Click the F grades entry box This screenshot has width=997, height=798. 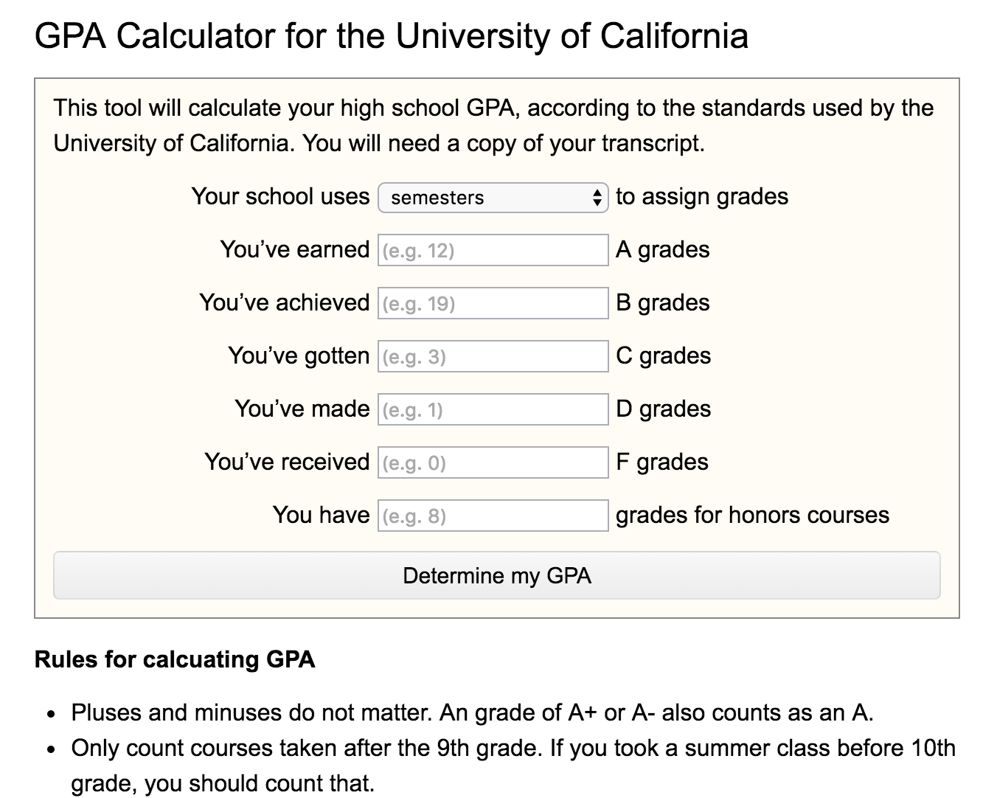493,463
